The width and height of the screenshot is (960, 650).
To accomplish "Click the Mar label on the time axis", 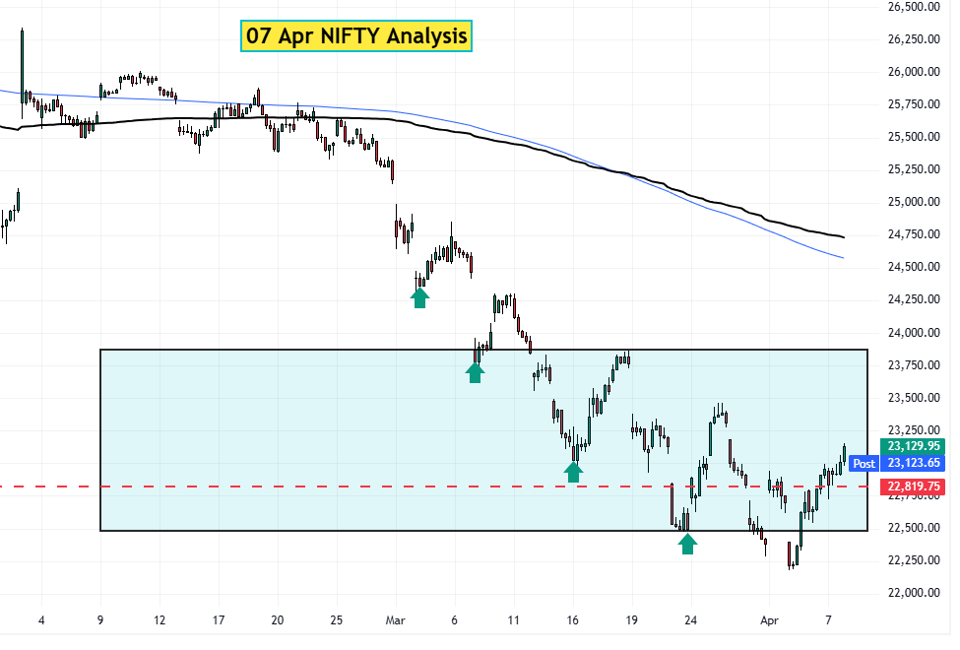I will coord(397,621).
